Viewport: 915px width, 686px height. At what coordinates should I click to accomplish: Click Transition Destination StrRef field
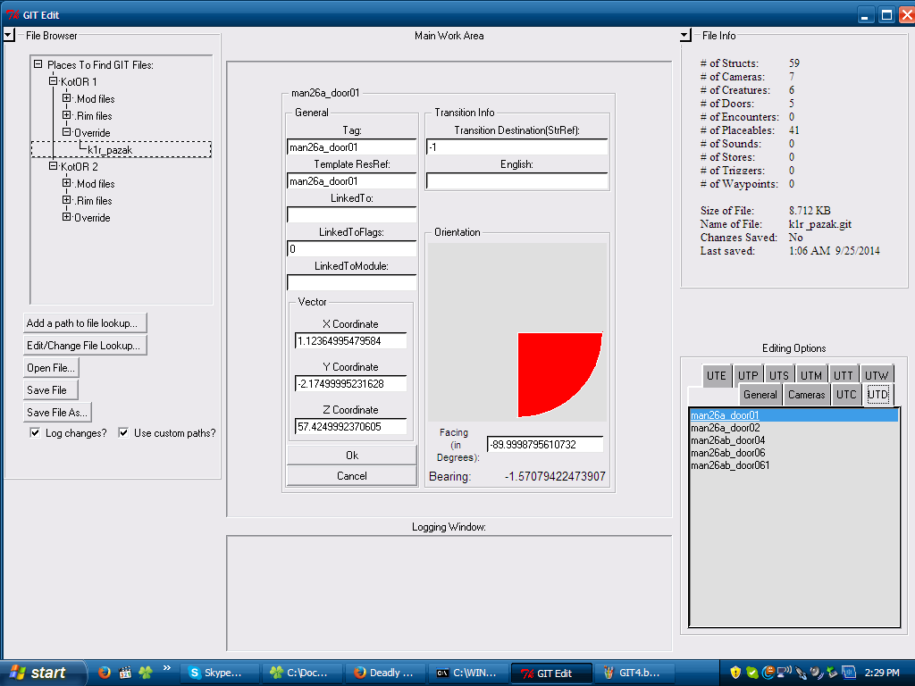[x=517, y=147]
